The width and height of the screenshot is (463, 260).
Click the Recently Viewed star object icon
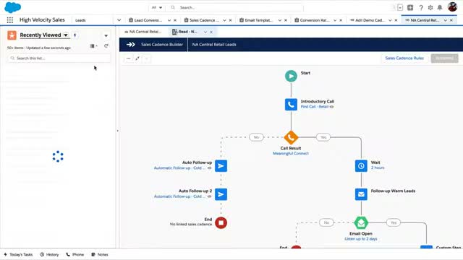pyautogui.click(x=12, y=35)
